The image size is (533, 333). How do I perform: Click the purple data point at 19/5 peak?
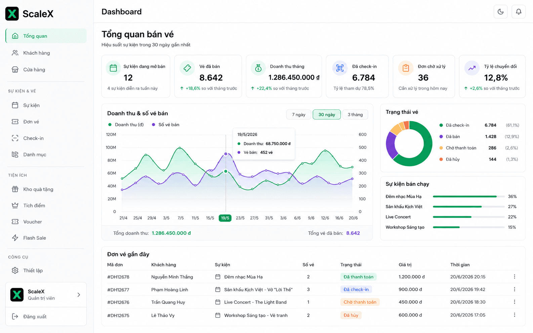(226, 154)
